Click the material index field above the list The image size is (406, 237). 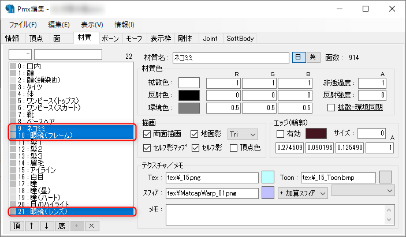pyautogui.click(x=20, y=55)
